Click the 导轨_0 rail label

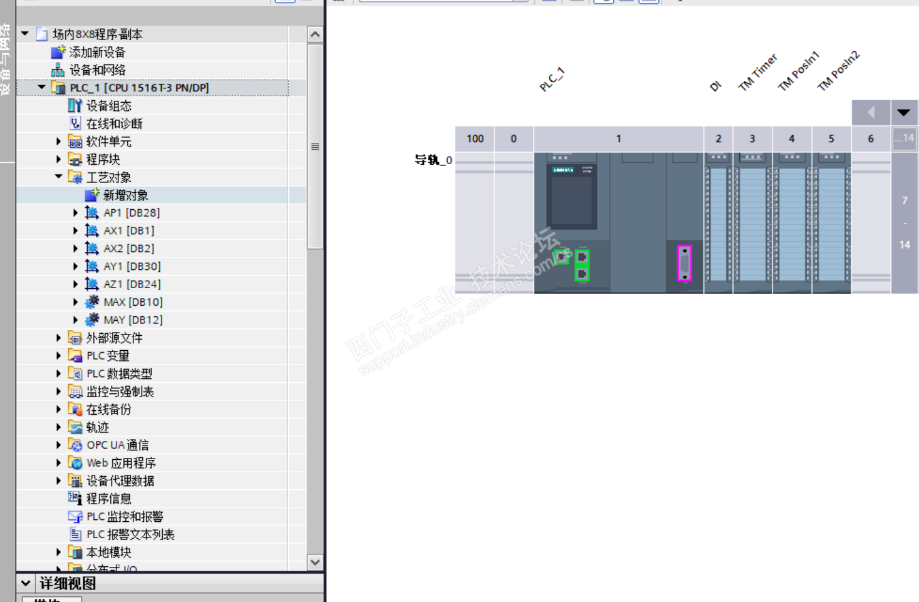tap(433, 160)
